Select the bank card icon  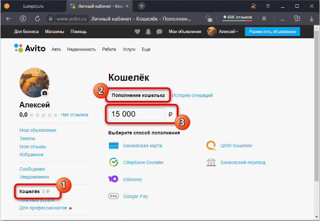point(114,145)
